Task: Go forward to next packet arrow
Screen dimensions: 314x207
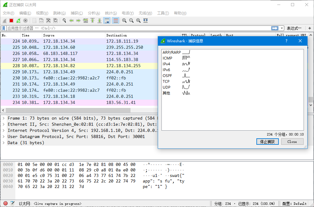Action: click(x=78, y=21)
